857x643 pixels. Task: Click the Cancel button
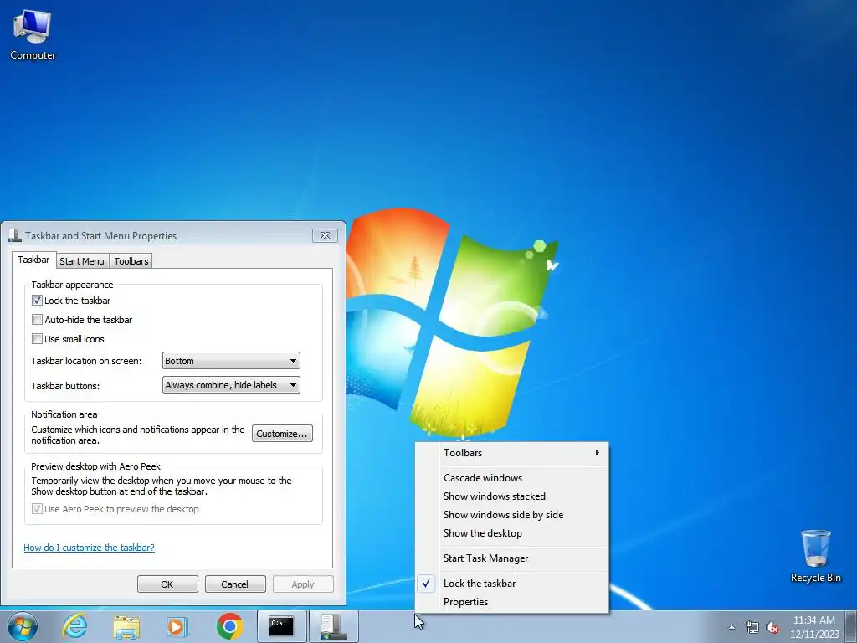[235, 584]
